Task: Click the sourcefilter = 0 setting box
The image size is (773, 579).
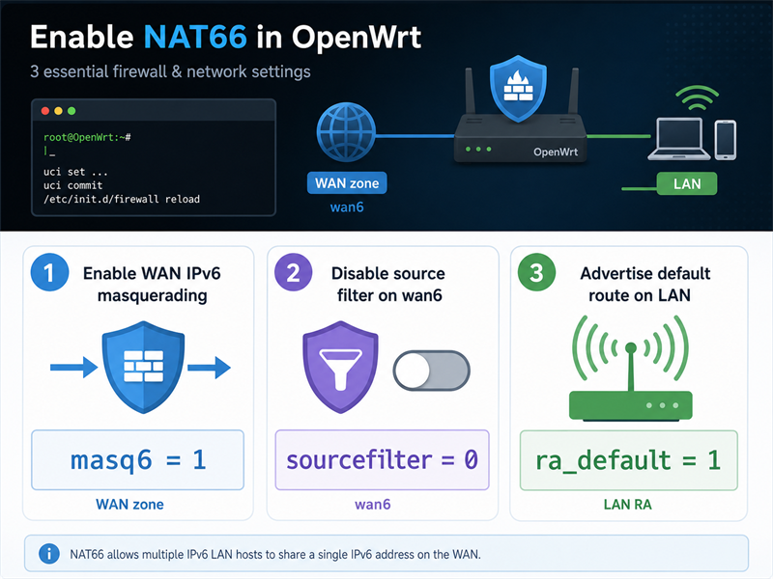Action: [x=382, y=460]
